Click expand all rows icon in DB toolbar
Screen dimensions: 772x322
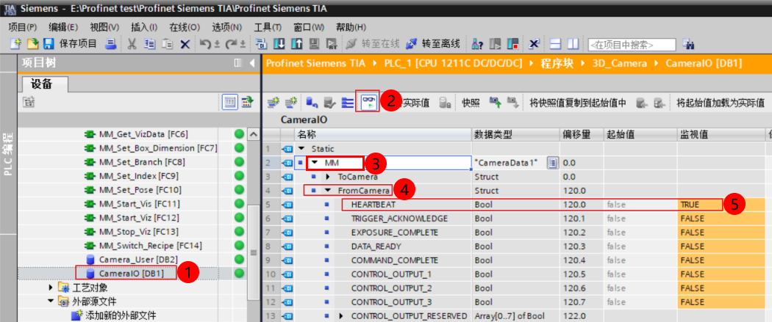coord(348,102)
